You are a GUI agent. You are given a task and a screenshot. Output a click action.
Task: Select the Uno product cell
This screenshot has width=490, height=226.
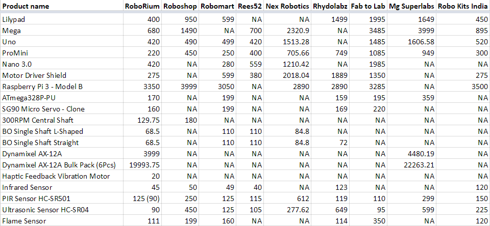61,42
